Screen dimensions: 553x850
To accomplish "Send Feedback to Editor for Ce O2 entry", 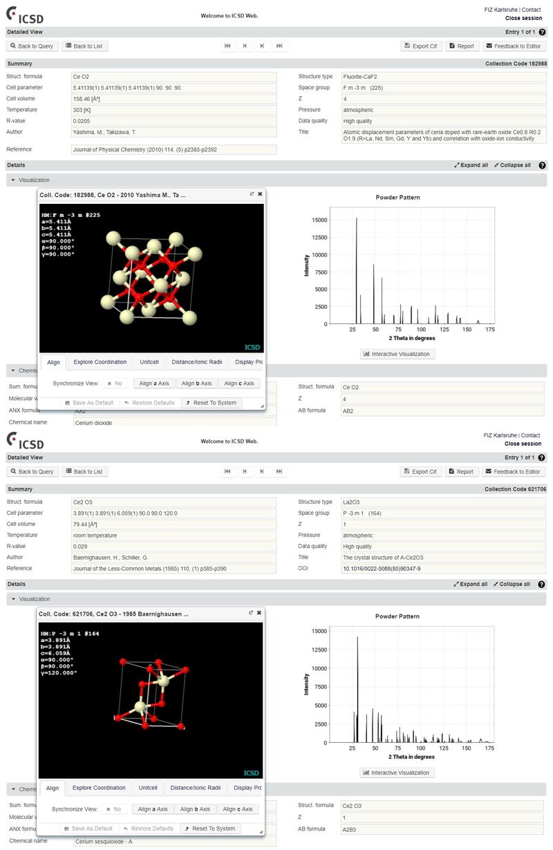I will coord(514,46).
